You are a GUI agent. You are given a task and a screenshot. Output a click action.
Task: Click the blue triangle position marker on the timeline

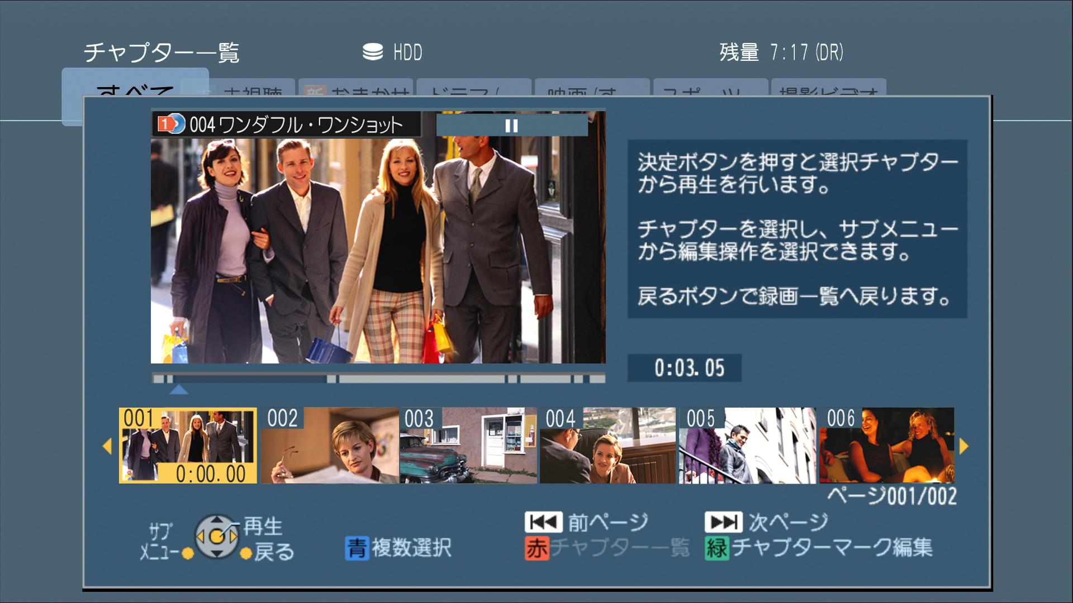178,389
